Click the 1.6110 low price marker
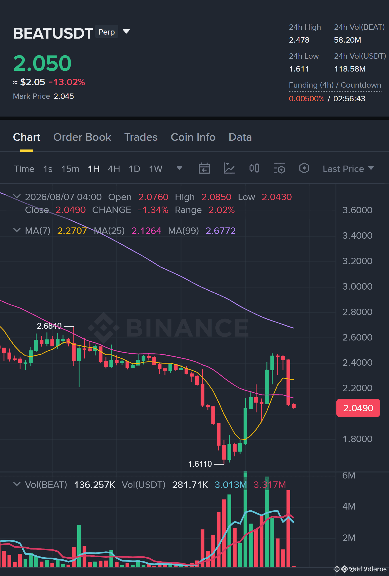This screenshot has height=576, width=389. click(x=200, y=464)
